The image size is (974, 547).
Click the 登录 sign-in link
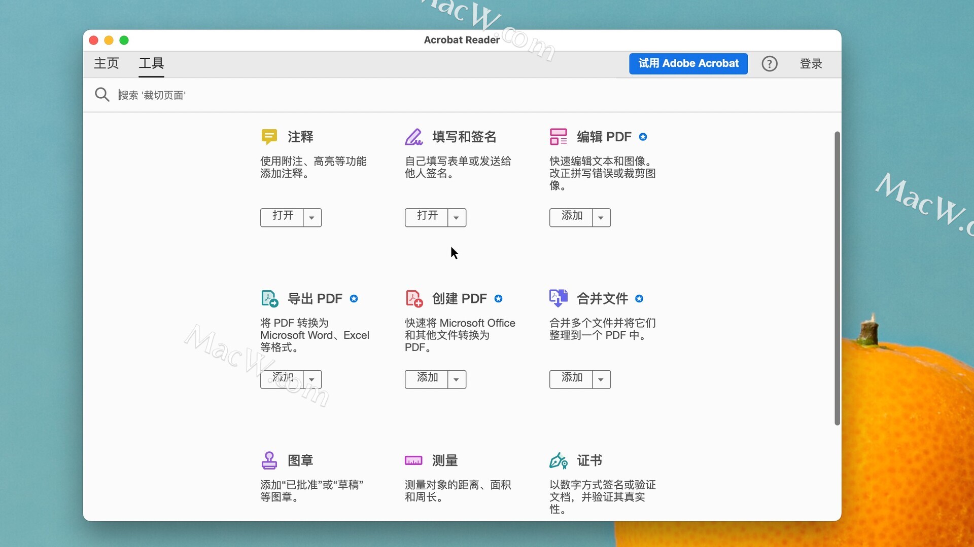click(x=811, y=64)
